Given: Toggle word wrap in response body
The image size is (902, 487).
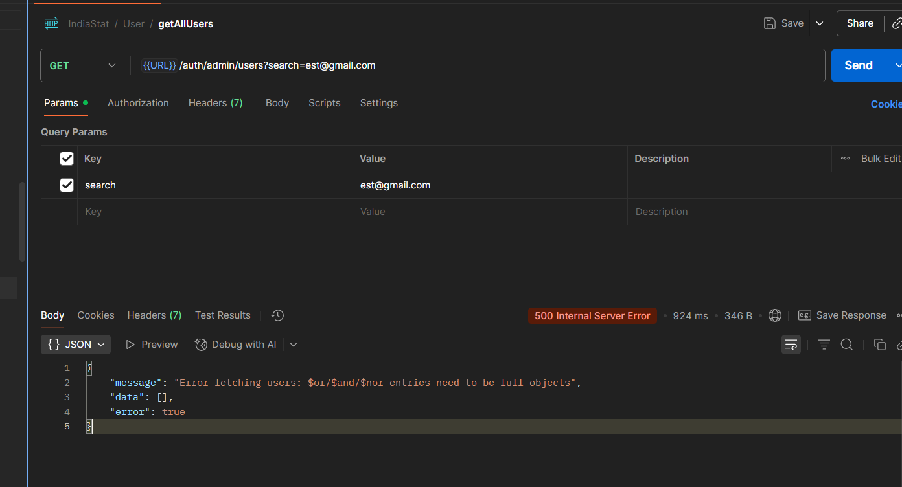Looking at the screenshot, I should point(791,345).
